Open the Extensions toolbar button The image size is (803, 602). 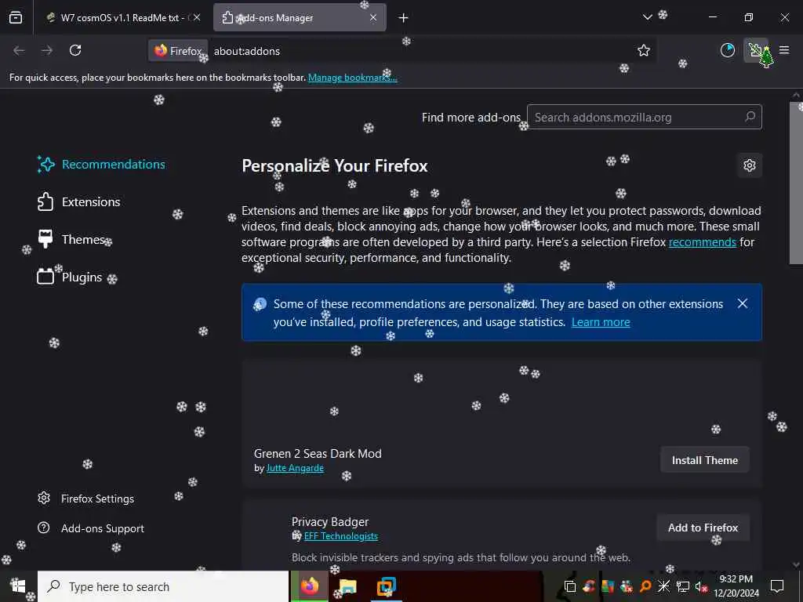(x=756, y=50)
